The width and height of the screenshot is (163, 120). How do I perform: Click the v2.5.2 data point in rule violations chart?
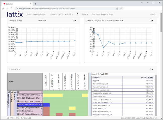103,48
